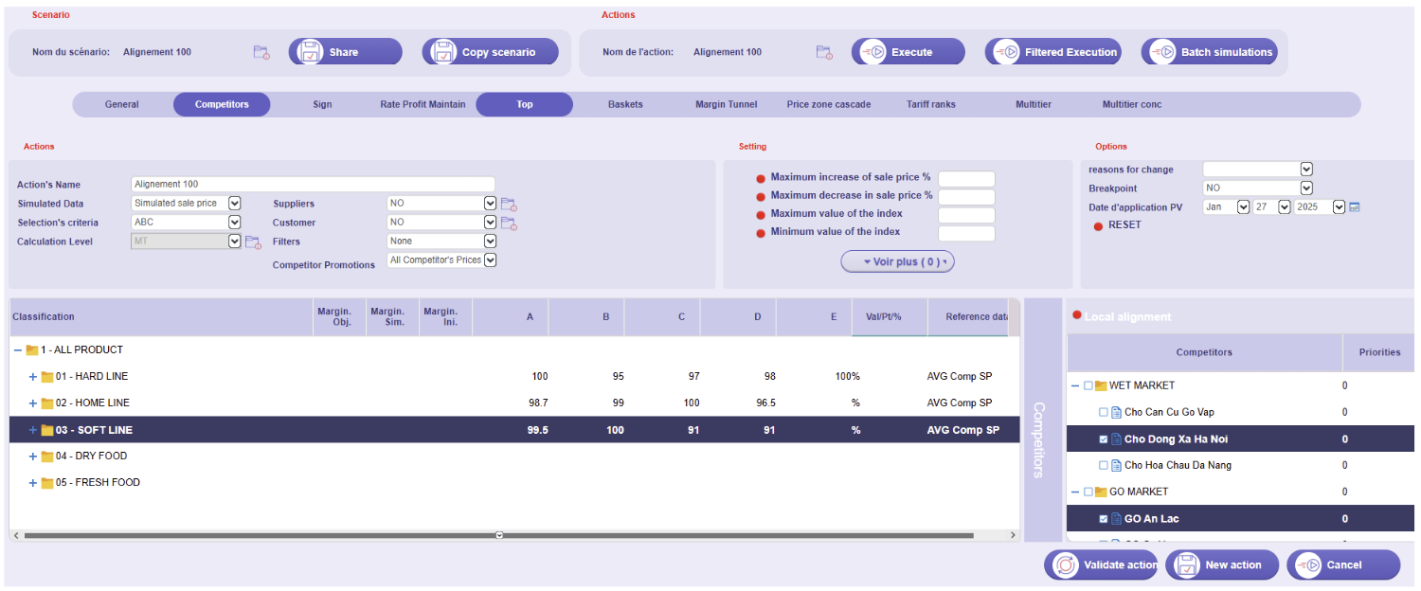This screenshot has width=1421, height=591.
Task: Open the Margin Tunnel tab
Action: coord(726,104)
